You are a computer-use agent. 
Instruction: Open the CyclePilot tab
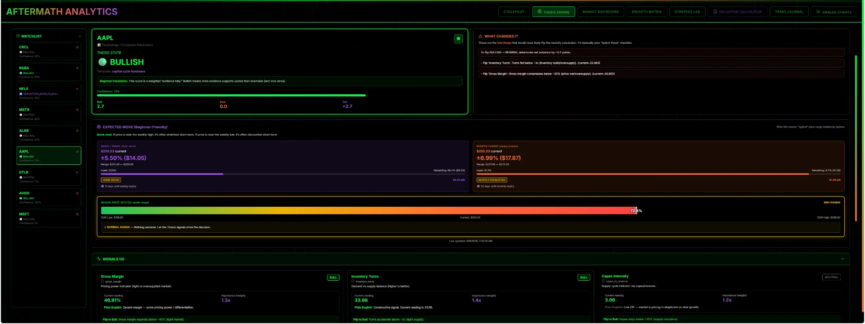tap(514, 12)
